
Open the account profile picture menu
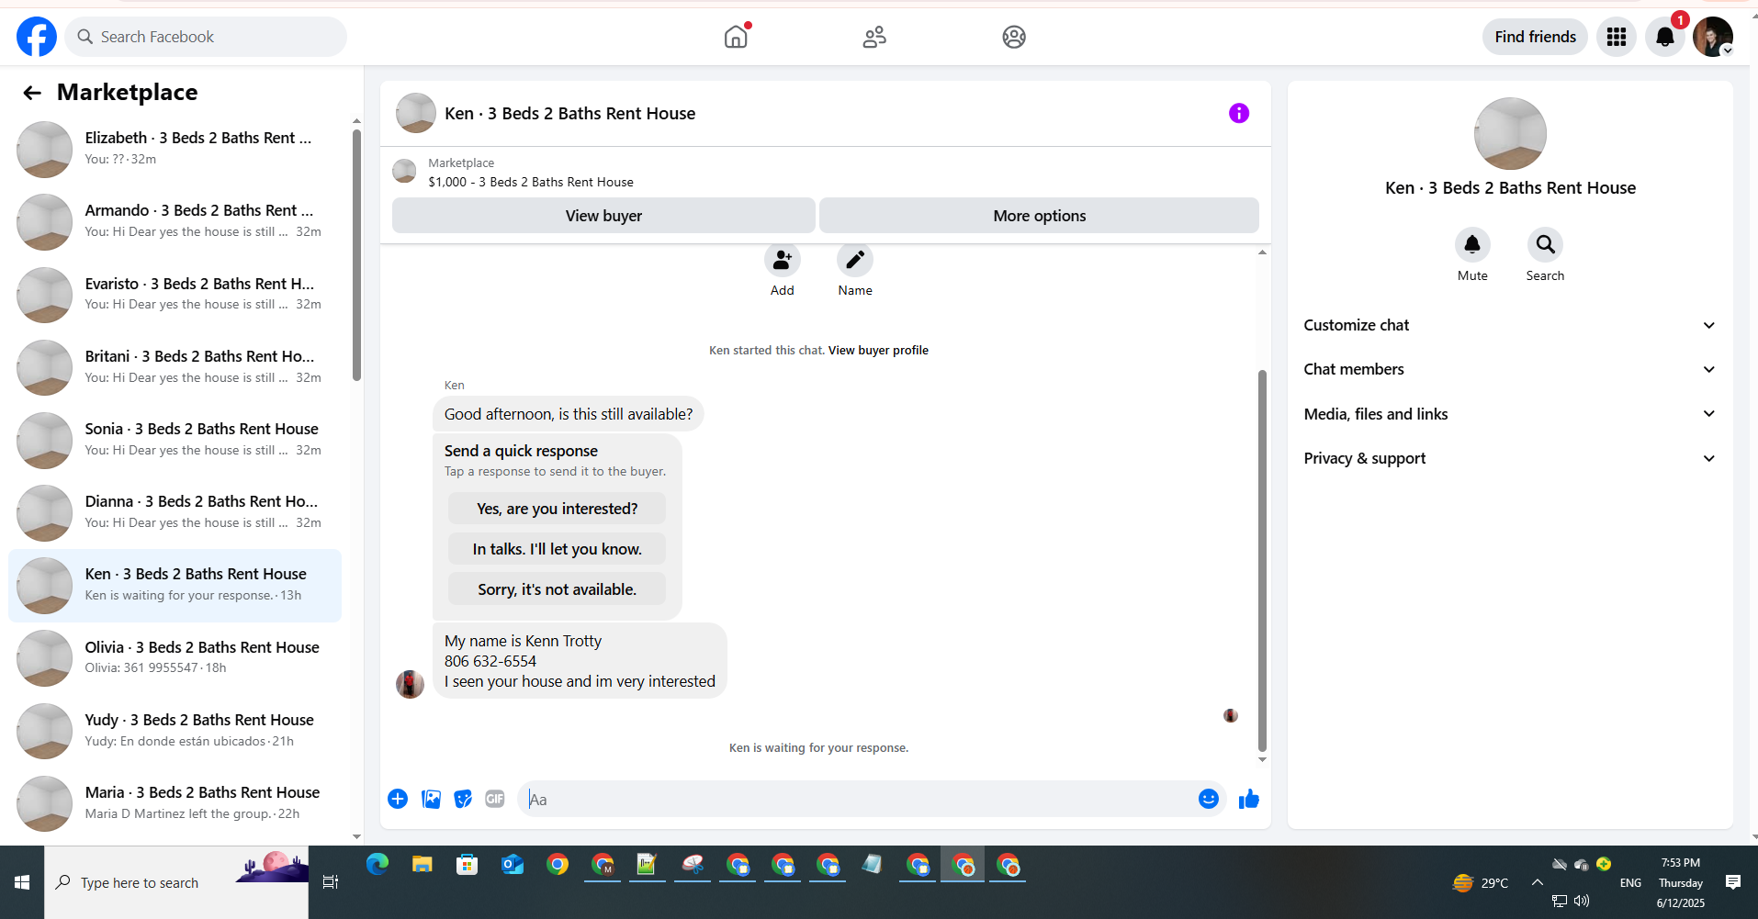pyautogui.click(x=1713, y=37)
